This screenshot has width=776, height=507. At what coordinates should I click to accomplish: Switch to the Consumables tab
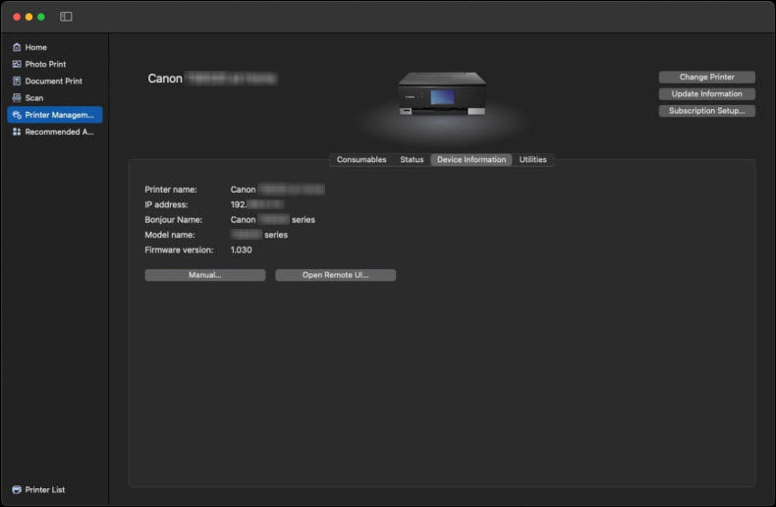click(x=361, y=159)
